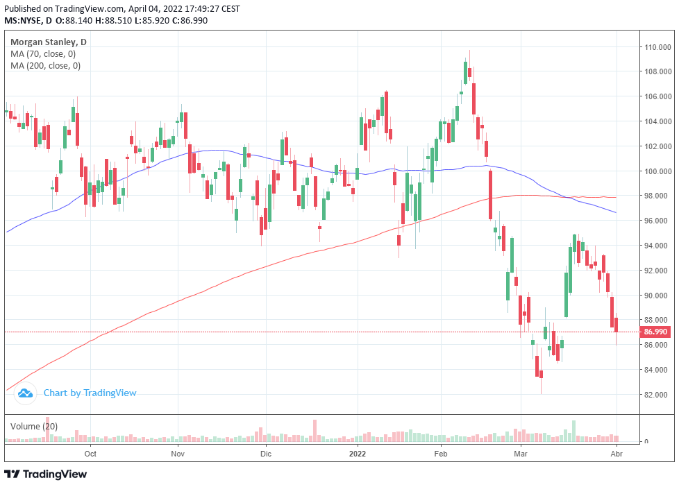Click the '2022' time axis label
This screenshot has height=487, width=679.
point(358,454)
